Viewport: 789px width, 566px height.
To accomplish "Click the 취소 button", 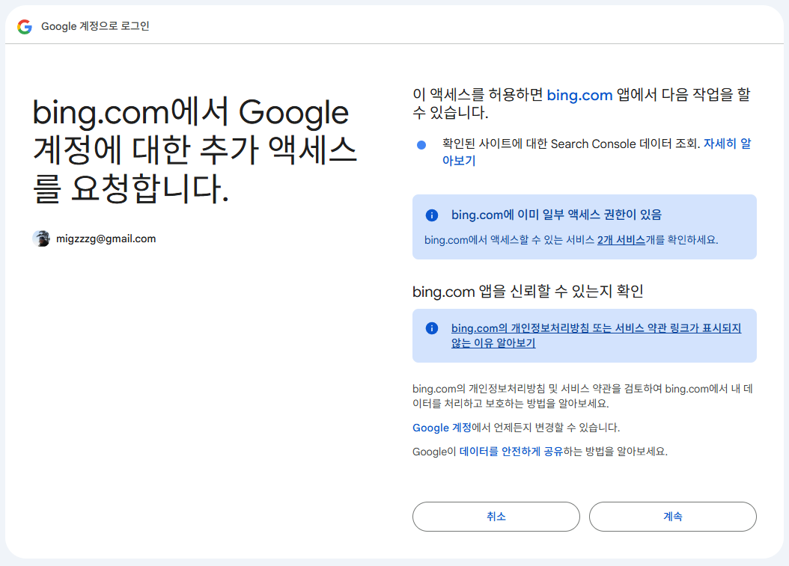I will 496,516.
